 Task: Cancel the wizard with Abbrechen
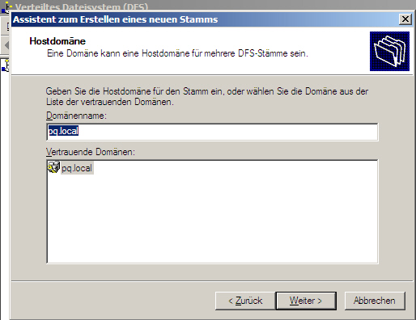(x=375, y=301)
